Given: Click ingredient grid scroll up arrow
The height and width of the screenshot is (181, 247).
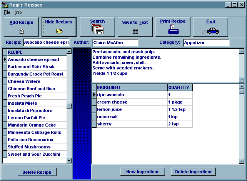Looking at the screenshot, I should point(242,86).
